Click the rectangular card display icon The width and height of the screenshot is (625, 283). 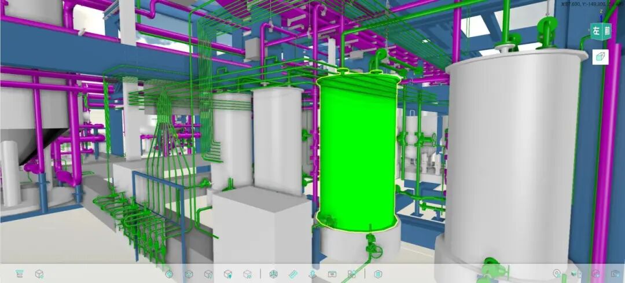pyautogui.click(x=332, y=274)
